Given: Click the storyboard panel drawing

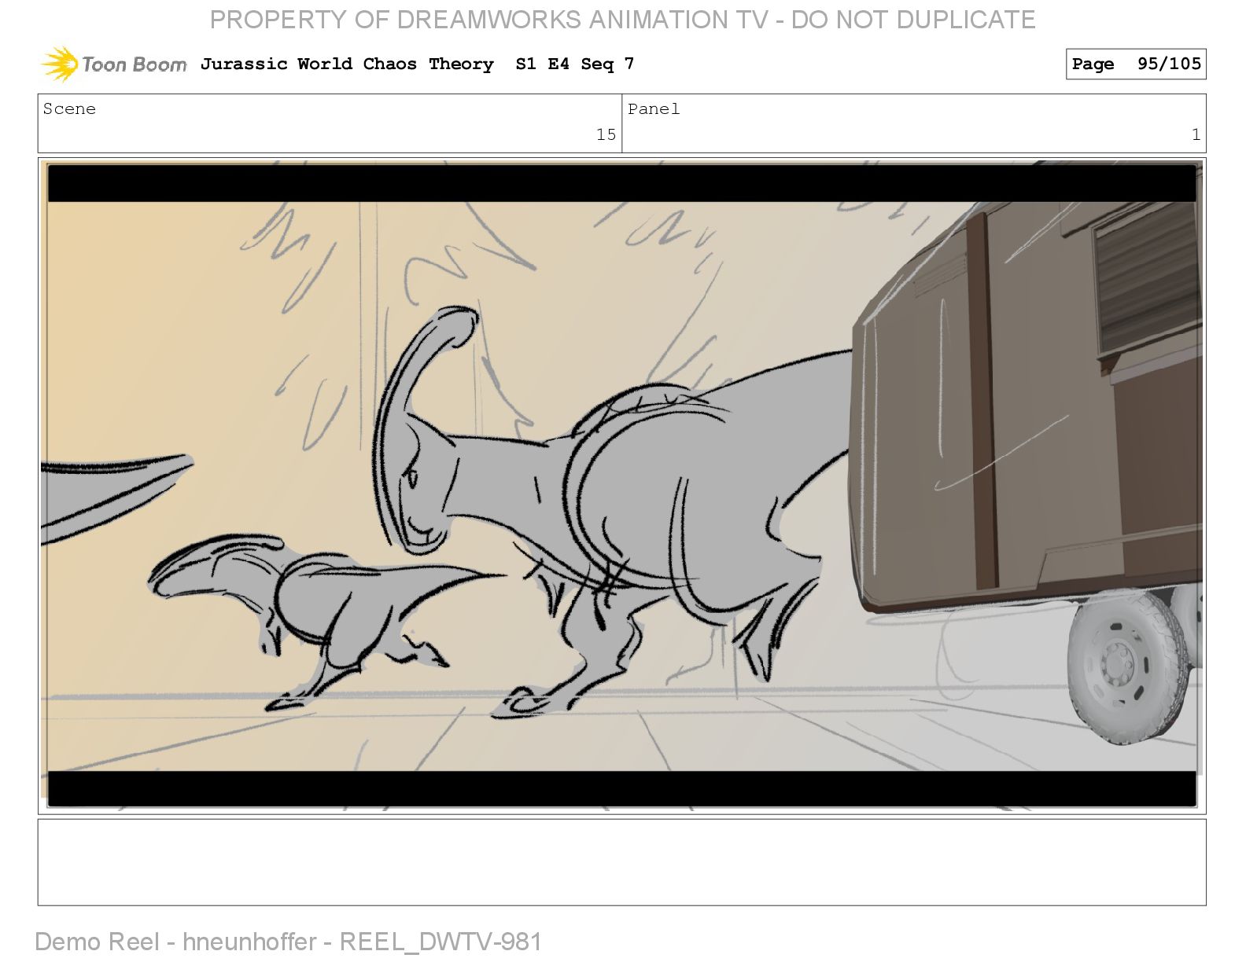Looking at the screenshot, I should (x=621, y=486).
